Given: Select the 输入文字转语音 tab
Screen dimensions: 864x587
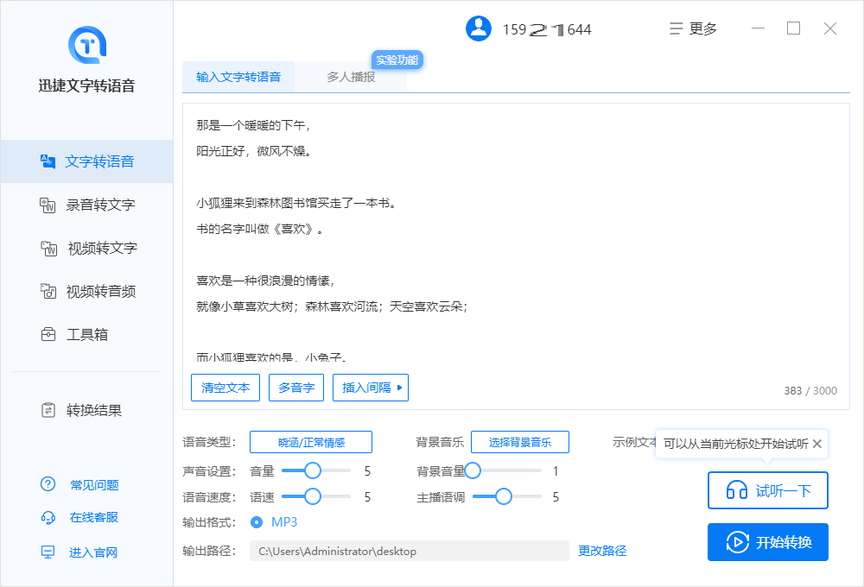Looking at the screenshot, I should (x=238, y=77).
